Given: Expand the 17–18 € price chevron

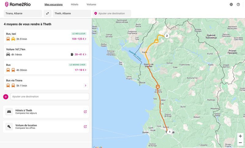Looking at the screenshot, I should [86, 70].
